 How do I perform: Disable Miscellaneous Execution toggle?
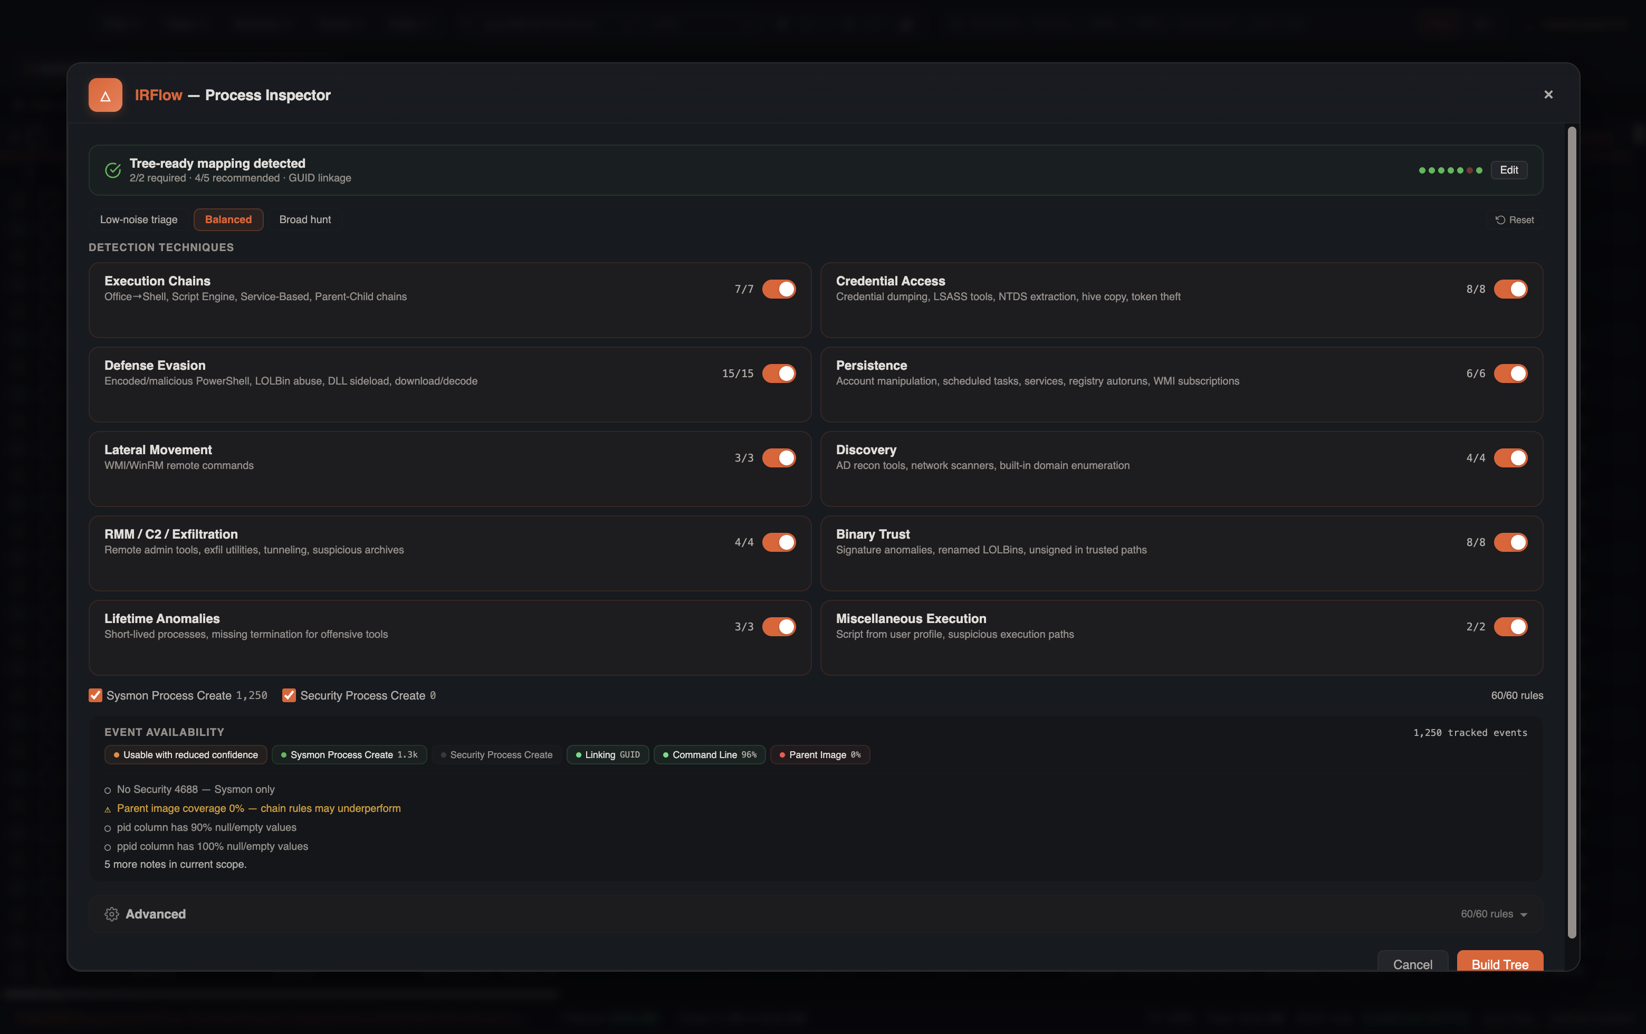tap(1510, 627)
